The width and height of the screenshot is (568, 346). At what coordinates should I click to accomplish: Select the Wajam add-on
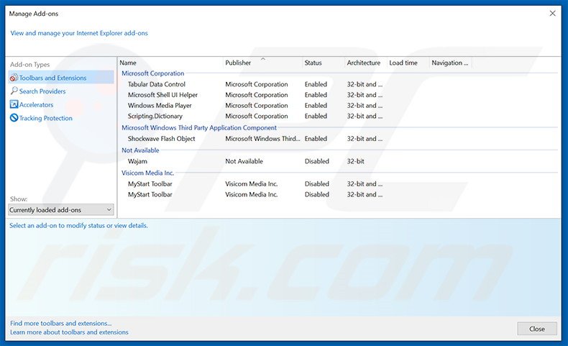[137, 161]
